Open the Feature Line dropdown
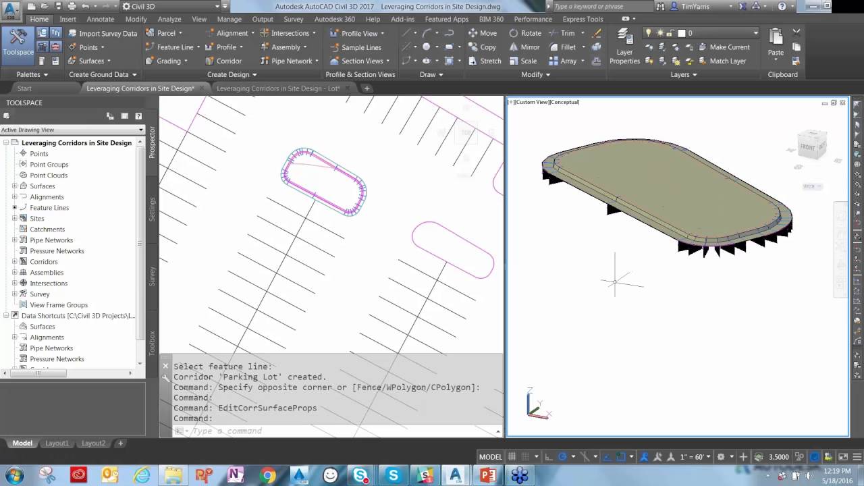The width and height of the screenshot is (864, 486). 174,47
